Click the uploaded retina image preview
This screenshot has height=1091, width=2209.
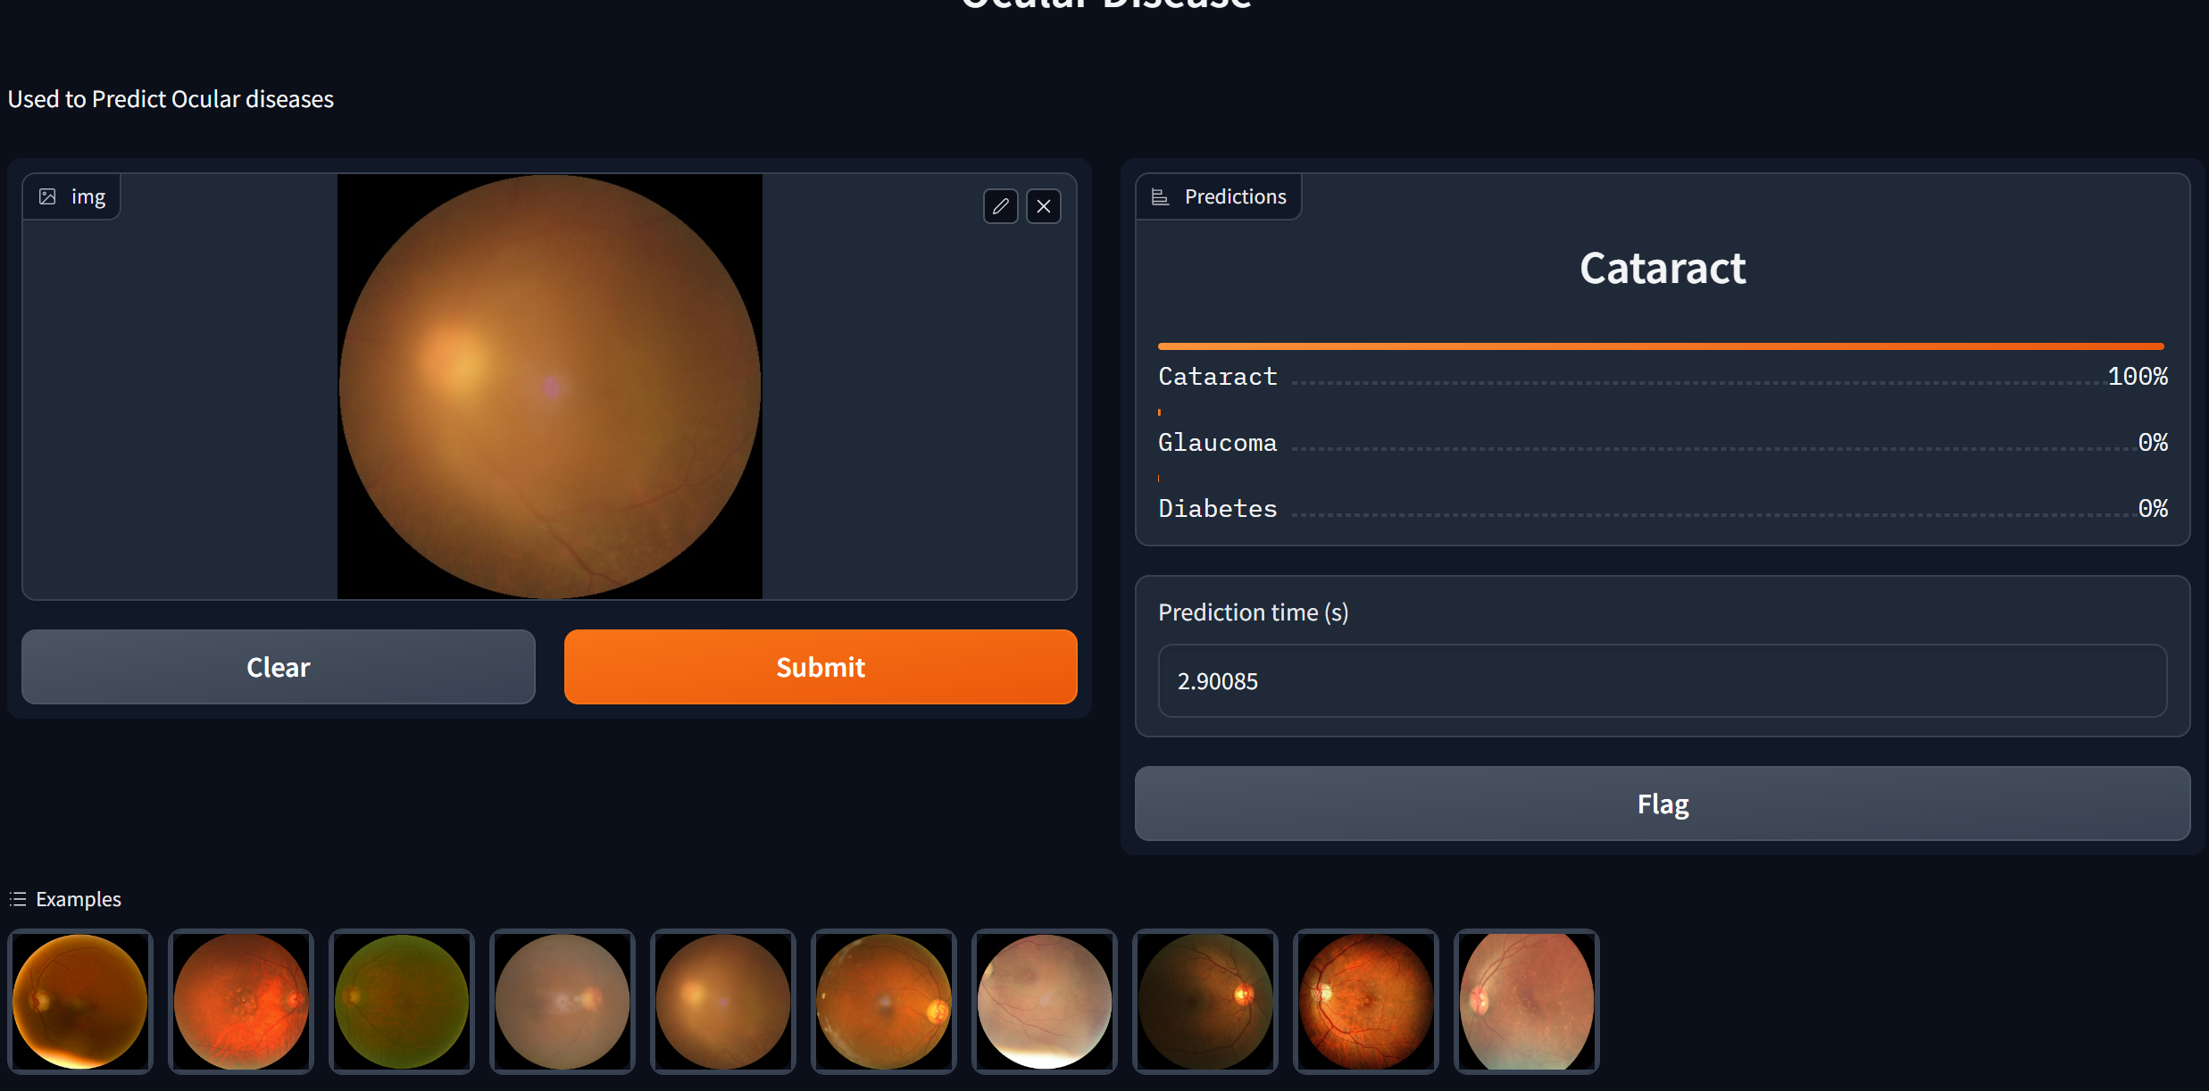[550, 387]
